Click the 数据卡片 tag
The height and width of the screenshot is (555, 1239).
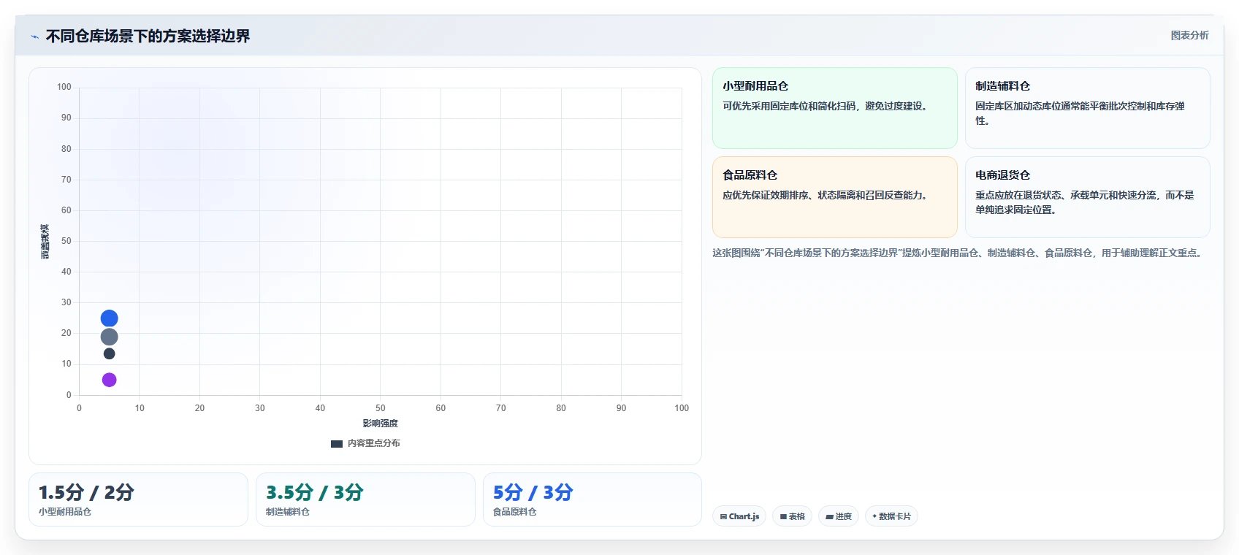click(x=891, y=516)
